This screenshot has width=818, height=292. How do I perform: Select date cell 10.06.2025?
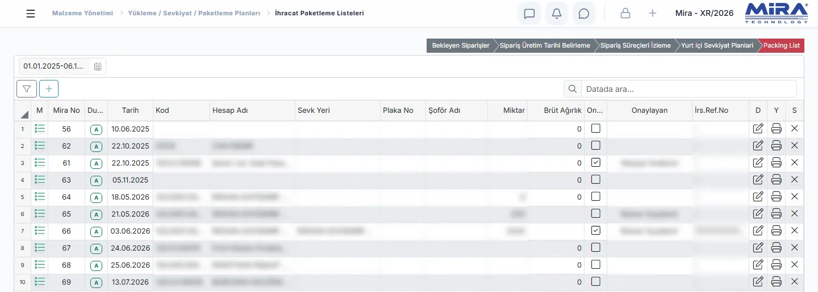point(130,129)
